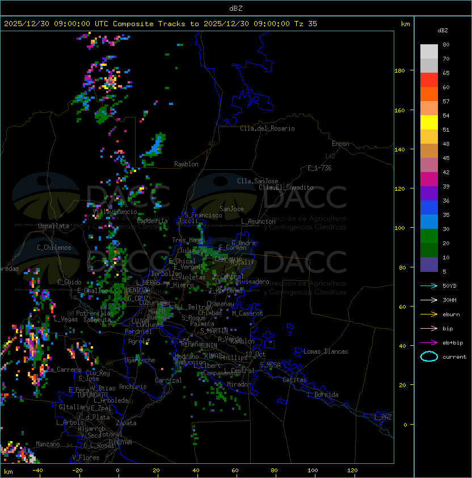Click the L_Asuncion label
Viewport: 472px width, 478px height.
(x=258, y=221)
